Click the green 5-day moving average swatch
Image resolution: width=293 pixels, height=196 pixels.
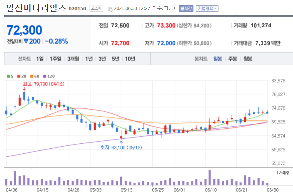point(8,76)
